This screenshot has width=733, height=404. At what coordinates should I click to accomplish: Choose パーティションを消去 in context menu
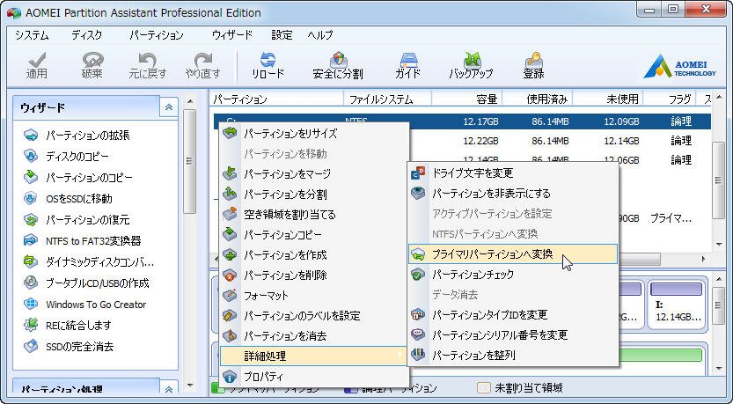(314, 335)
